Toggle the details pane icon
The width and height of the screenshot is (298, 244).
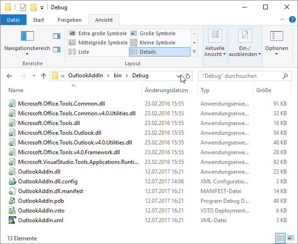[x=57, y=50]
